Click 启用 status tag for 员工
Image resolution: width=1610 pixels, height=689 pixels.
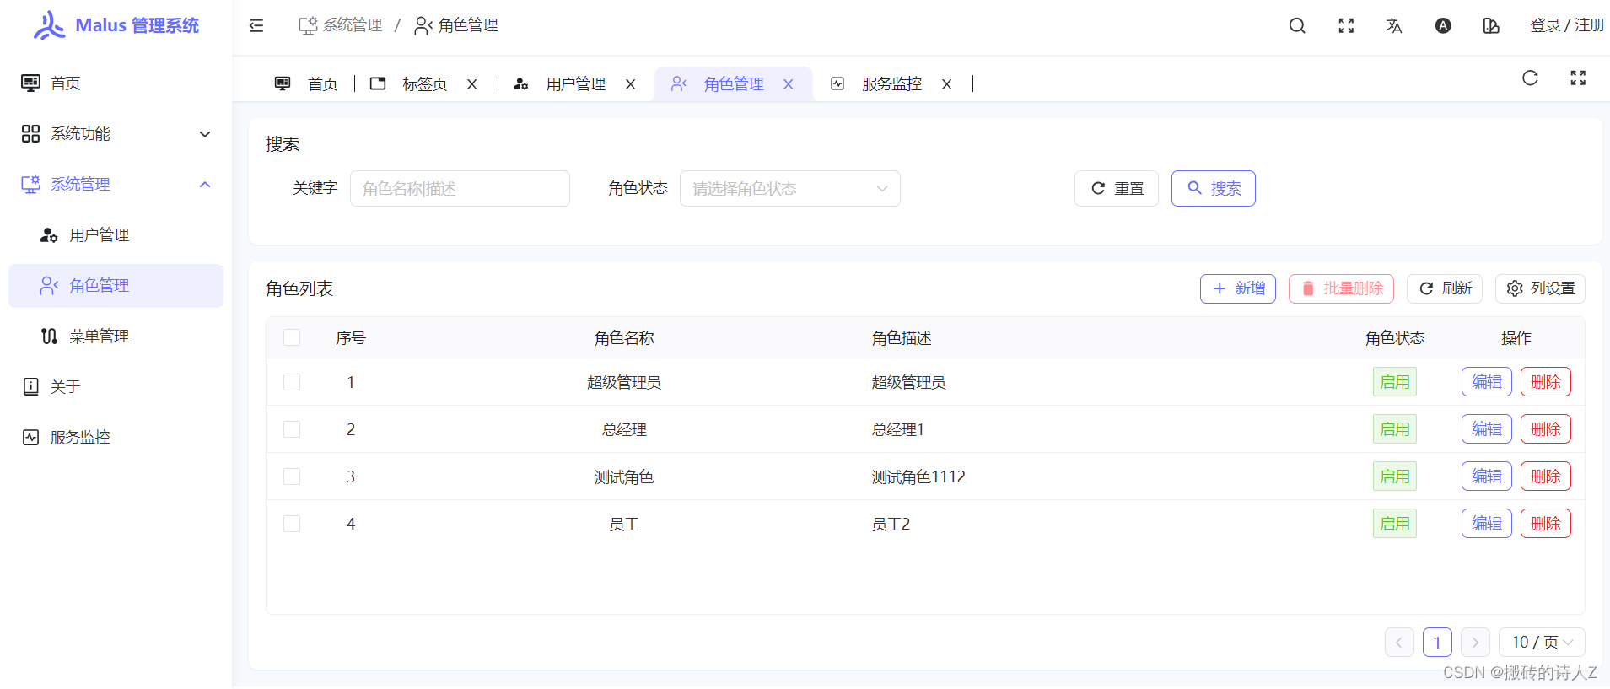pyautogui.click(x=1395, y=524)
